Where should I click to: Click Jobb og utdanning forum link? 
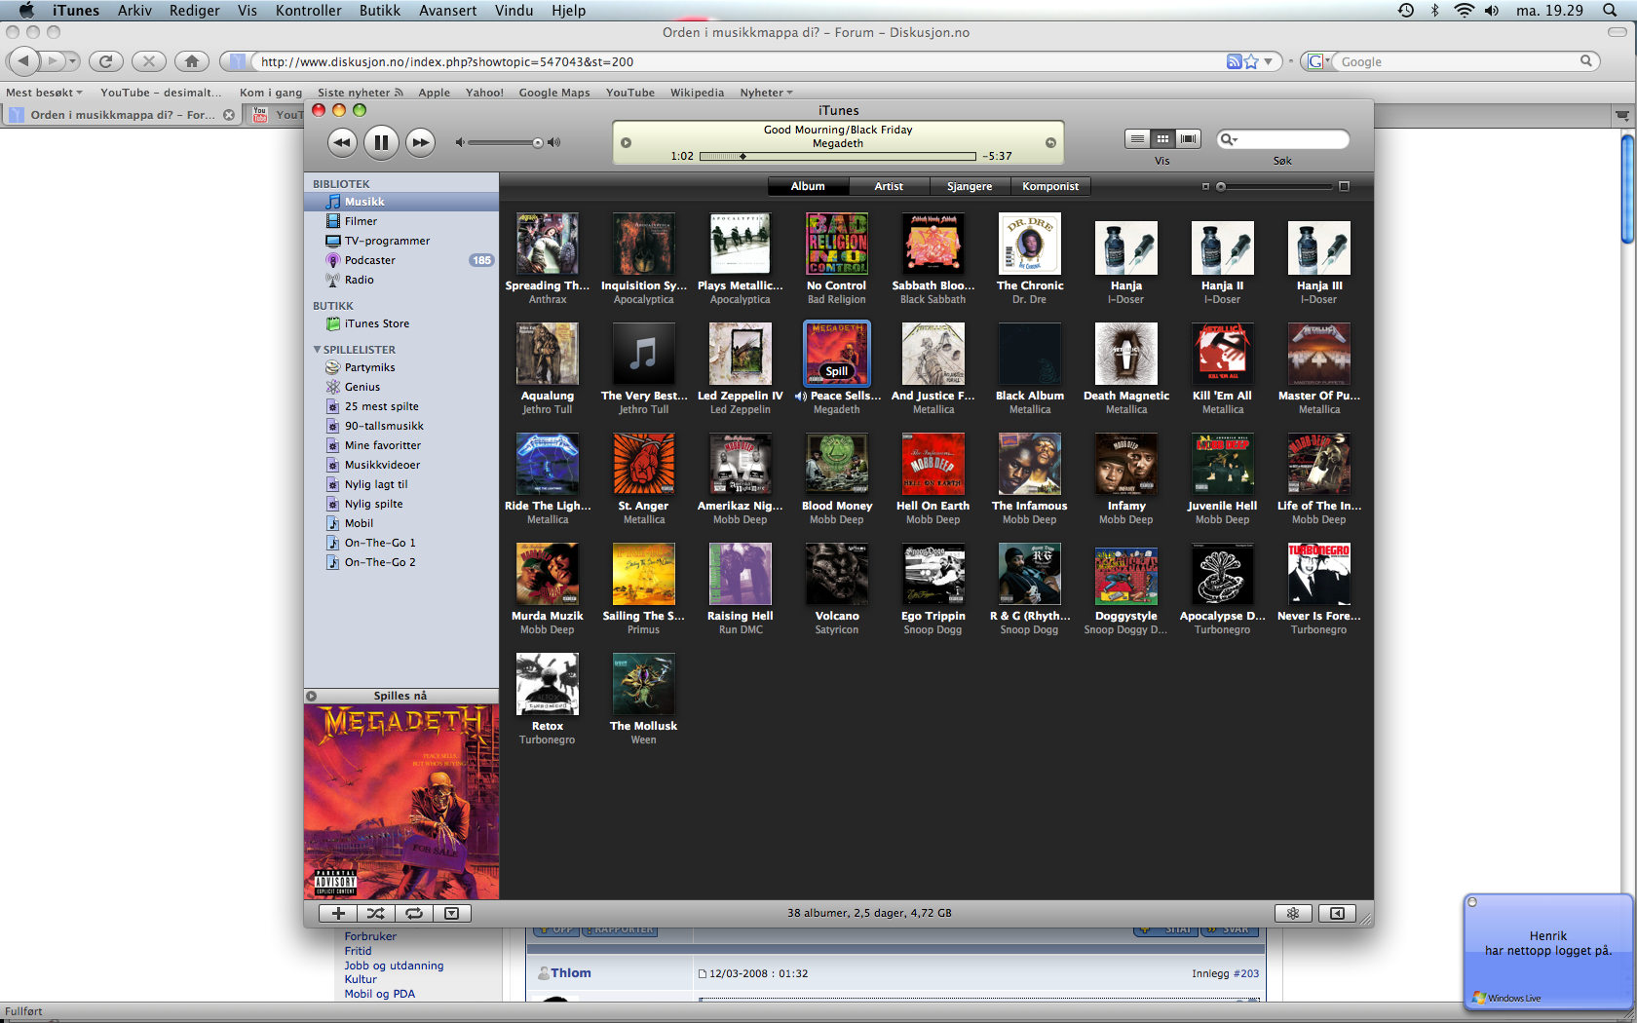[x=394, y=966]
